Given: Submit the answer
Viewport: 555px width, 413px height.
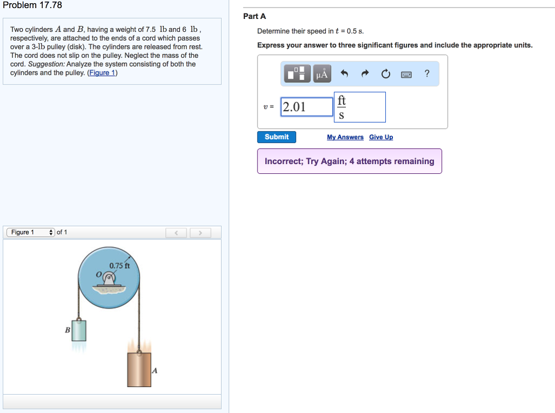Looking at the screenshot, I should click(x=276, y=137).
